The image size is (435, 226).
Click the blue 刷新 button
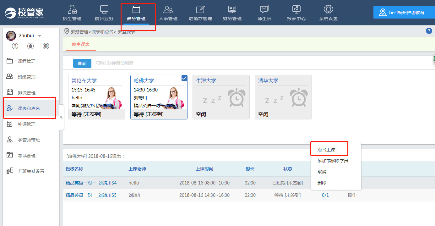(x=82, y=63)
